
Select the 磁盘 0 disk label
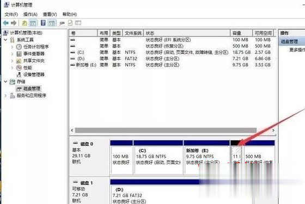(87, 144)
